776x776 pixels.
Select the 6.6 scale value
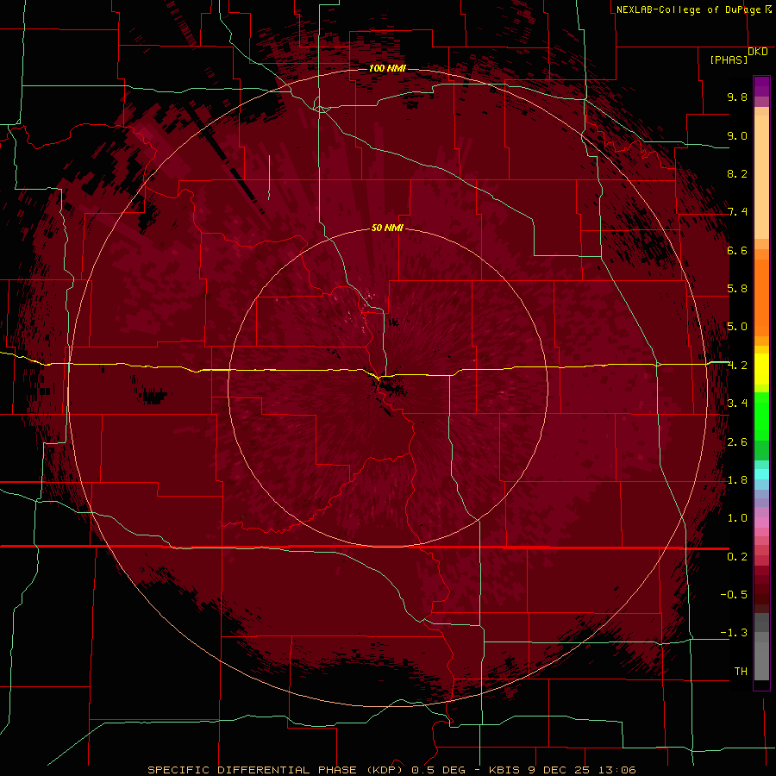[737, 250]
